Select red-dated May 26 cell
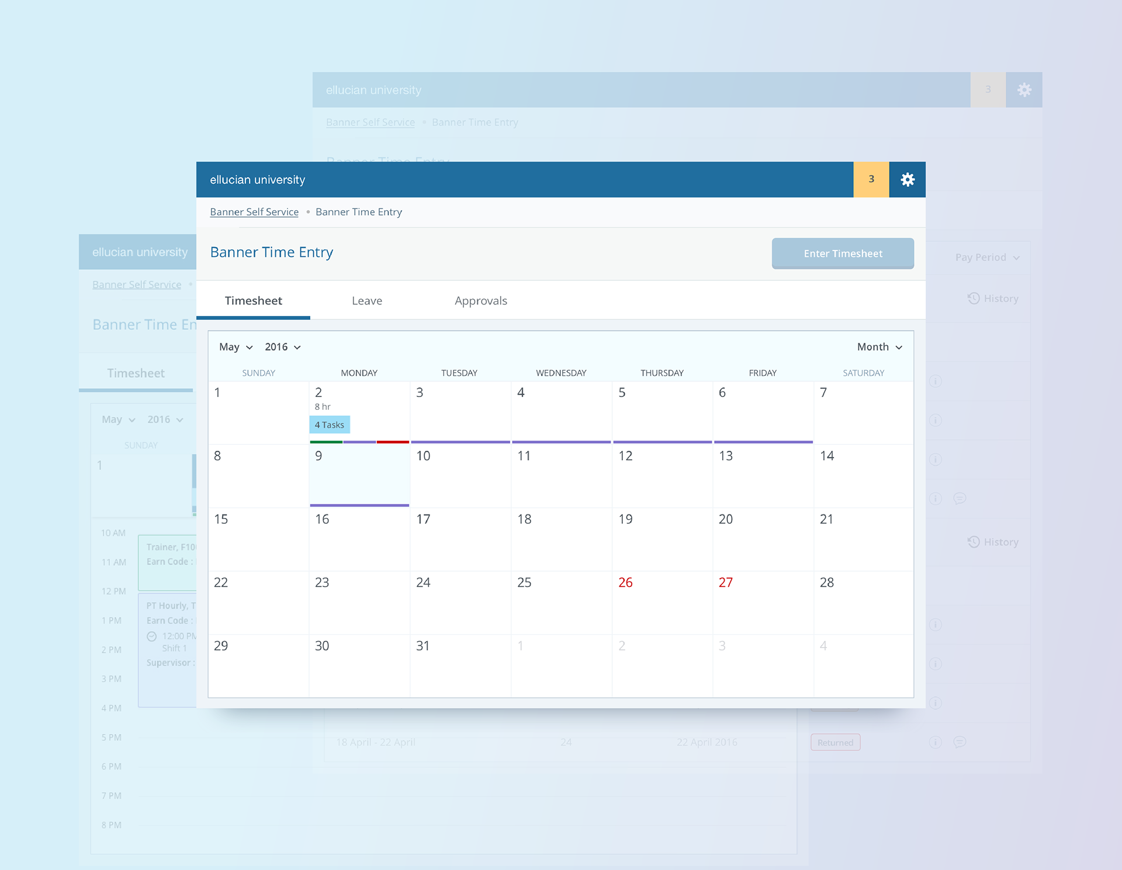 662,601
